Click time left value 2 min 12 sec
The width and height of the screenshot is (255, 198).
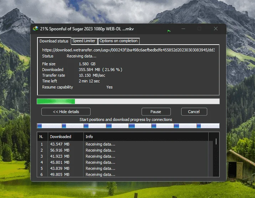point(89,81)
